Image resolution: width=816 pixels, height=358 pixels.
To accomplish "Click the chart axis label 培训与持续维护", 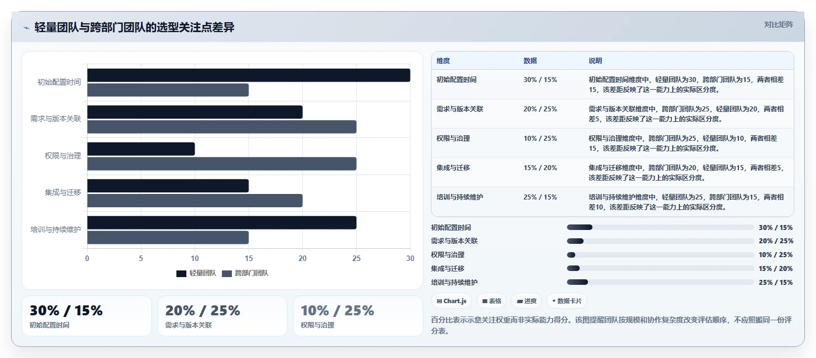I will (x=56, y=229).
